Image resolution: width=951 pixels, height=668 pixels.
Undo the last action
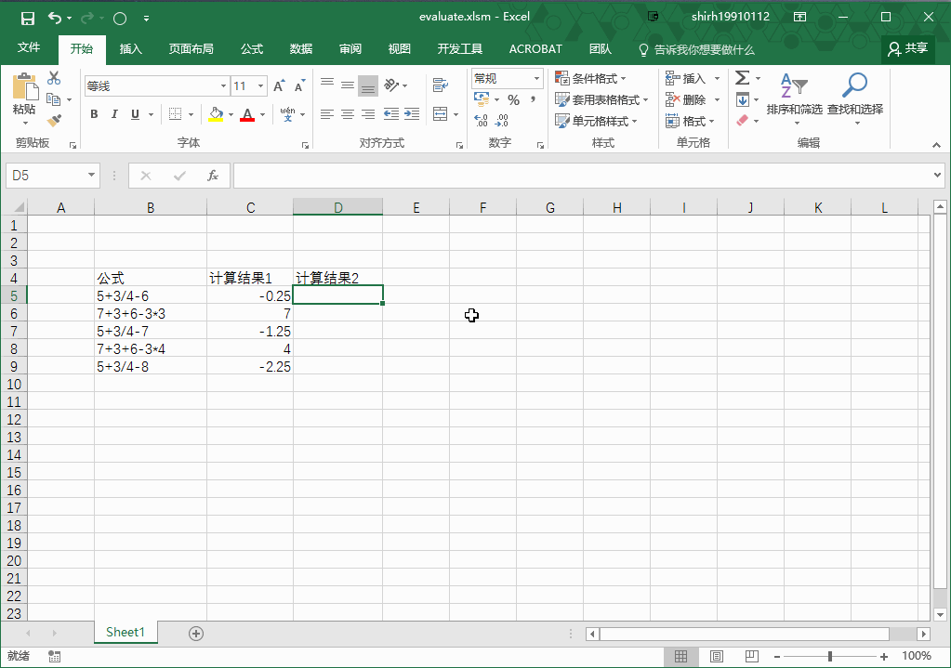55,19
